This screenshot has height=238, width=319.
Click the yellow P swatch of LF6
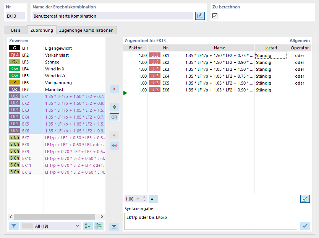tap(15, 82)
